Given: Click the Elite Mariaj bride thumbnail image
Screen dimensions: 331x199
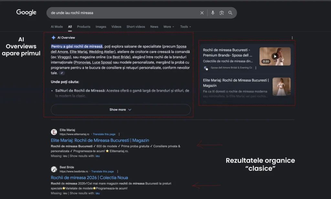Looking at the screenshot, I should click(x=282, y=87).
